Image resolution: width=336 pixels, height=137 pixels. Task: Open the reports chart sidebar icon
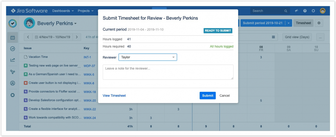[x=13, y=49]
